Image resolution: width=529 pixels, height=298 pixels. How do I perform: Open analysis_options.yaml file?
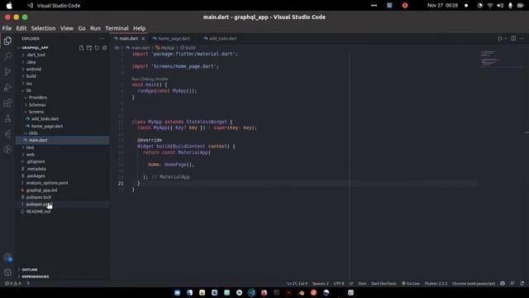[47, 183]
